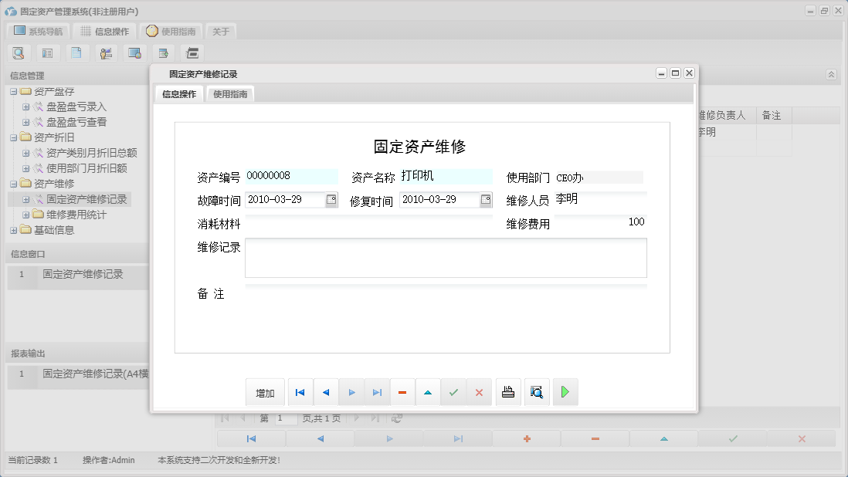The image size is (848, 477).
Task: Click the red minus delete record icon
Action: pyautogui.click(x=402, y=392)
